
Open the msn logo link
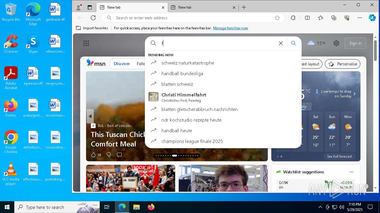tap(96, 63)
